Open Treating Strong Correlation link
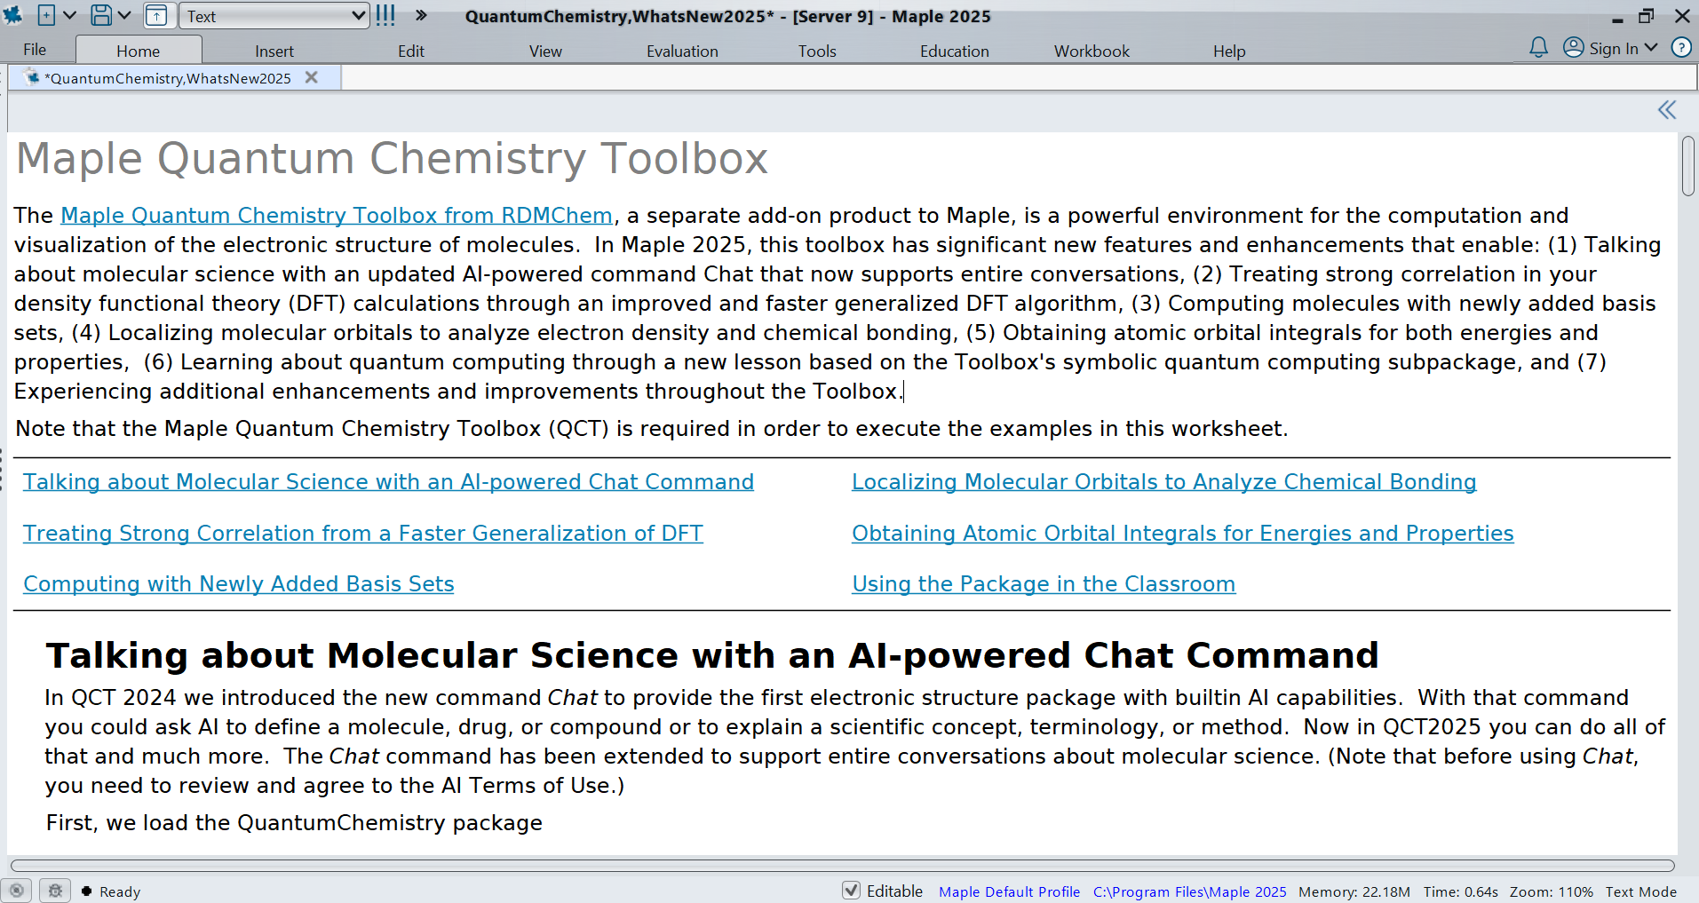 click(x=363, y=534)
